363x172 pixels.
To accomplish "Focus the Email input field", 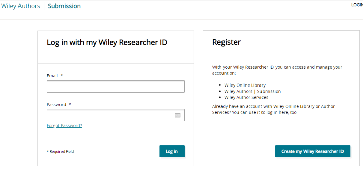I will click(x=115, y=87).
